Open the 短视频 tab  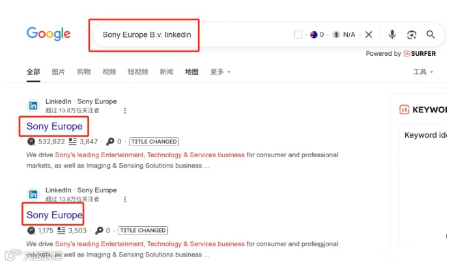[x=138, y=72]
